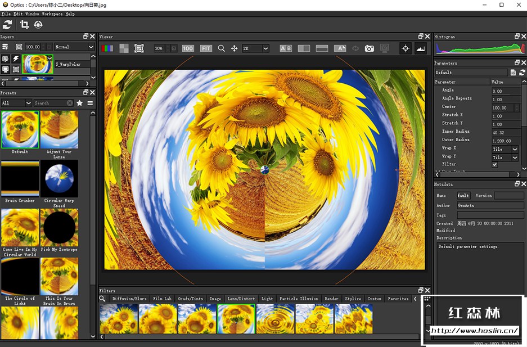527x347 pixels.
Task: Select the magnifier zoom tool in Viewer
Action: [x=221, y=48]
